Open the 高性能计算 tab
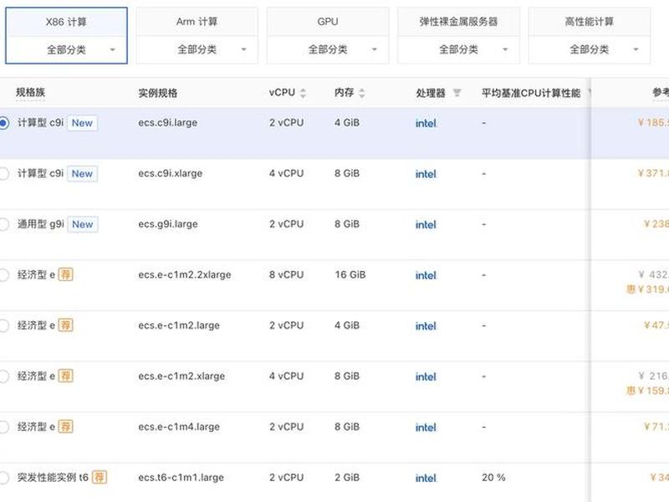The width and height of the screenshot is (669, 502). click(590, 22)
